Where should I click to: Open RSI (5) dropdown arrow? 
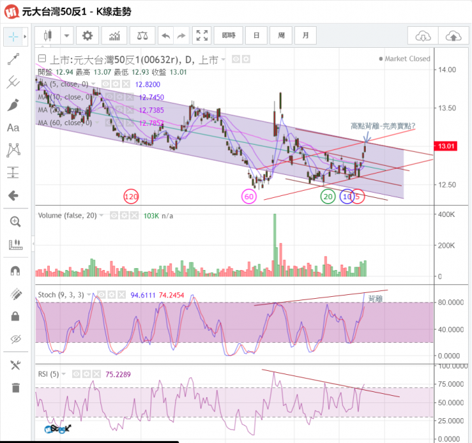64,374
